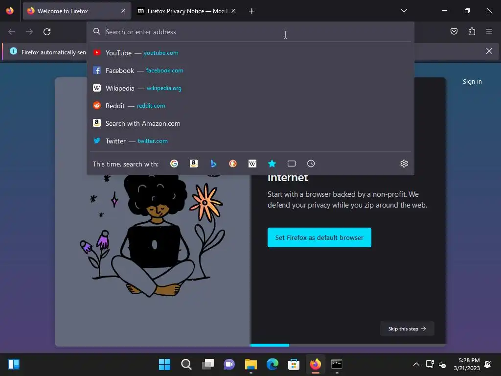Viewport: 501px width, 376px height.
Task: Select the Twitter suggestion
Action: click(x=250, y=141)
